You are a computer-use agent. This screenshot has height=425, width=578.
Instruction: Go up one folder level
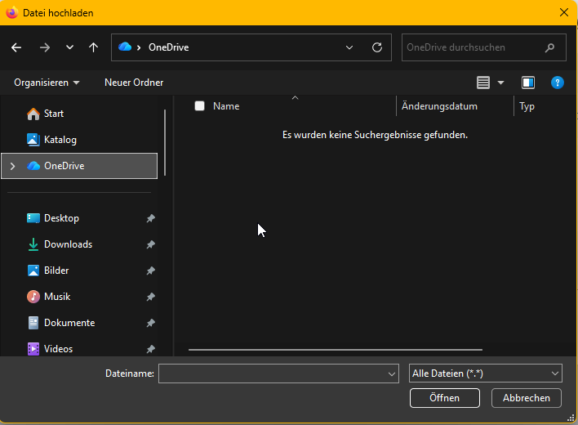pyautogui.click(x=93, y=47)
